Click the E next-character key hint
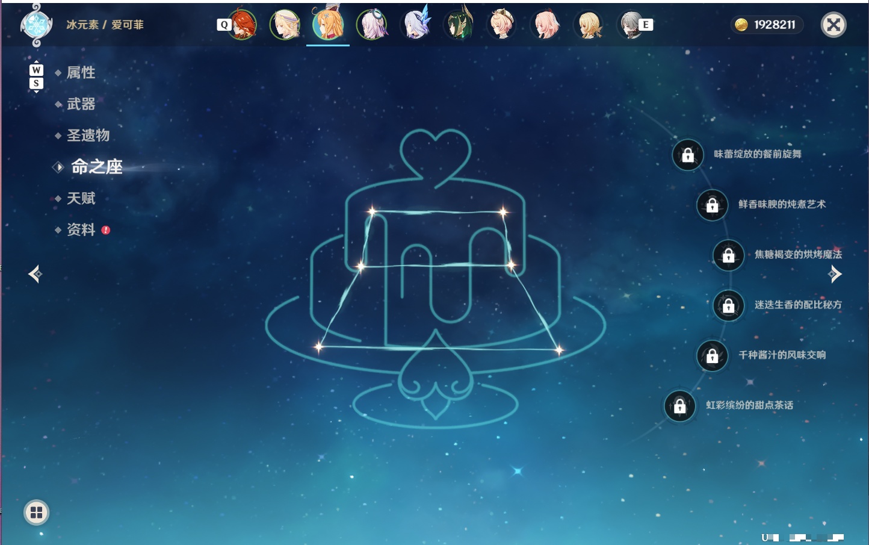This screenshot has width=869, height=545. (x=646, y=25)
